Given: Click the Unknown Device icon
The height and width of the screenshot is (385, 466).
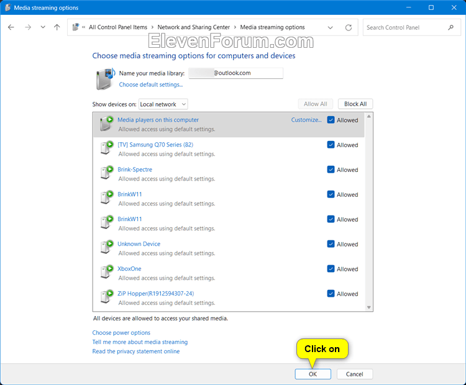Looking at the screenshot, I should (107, 247).
